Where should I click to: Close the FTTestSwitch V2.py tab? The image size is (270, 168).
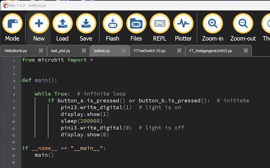pyautogui.click(x=179, y=51)
